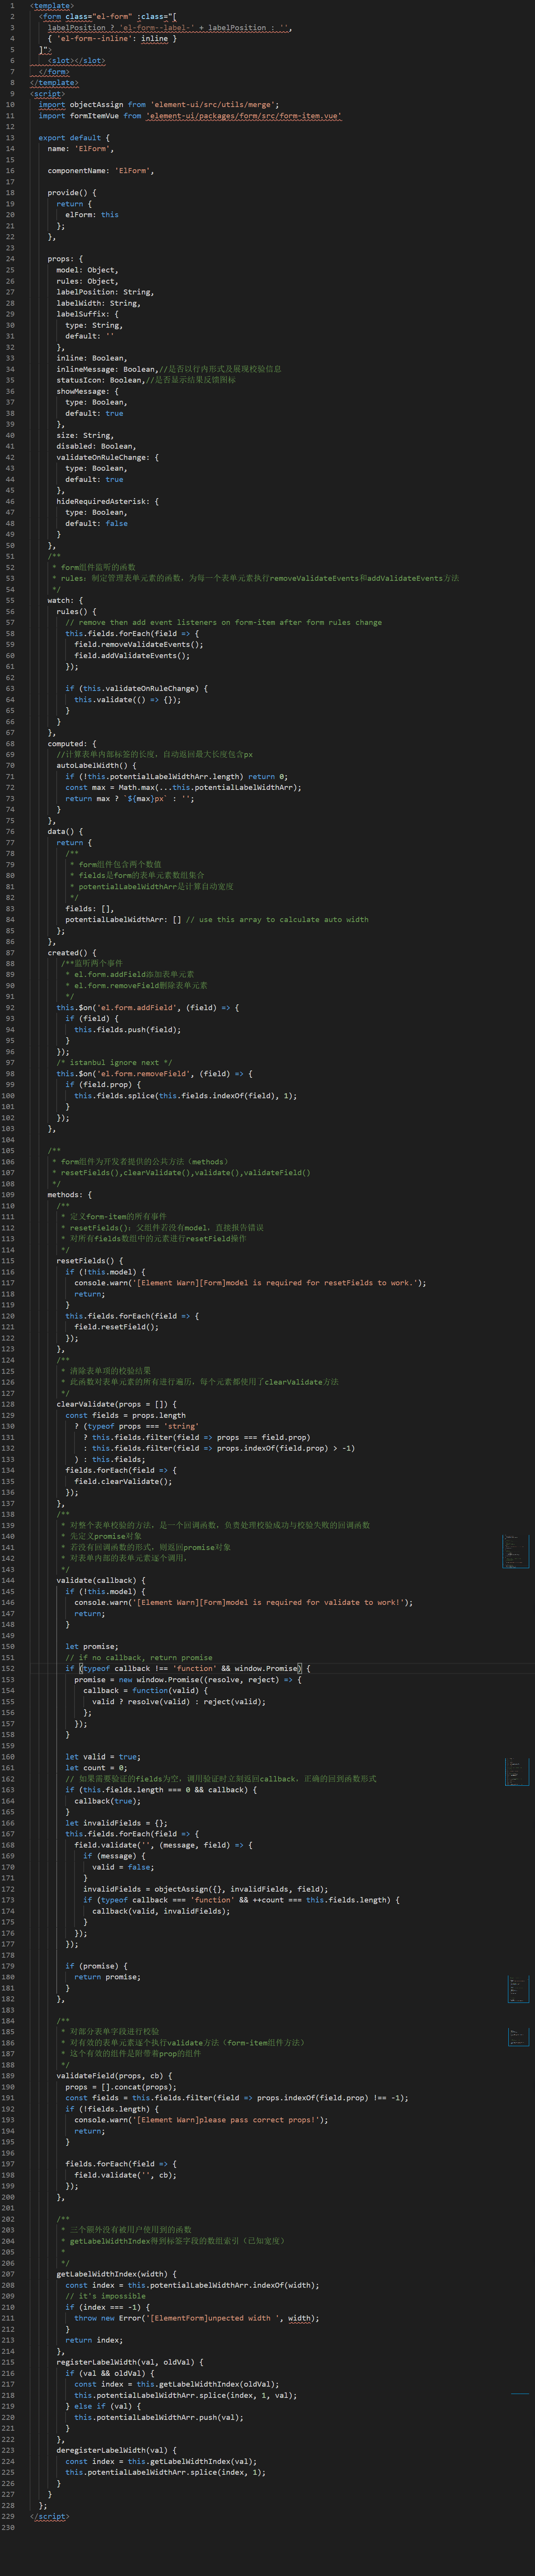
Task: Click the 'resetFields() {' method line
Action: coord(90,1261)
